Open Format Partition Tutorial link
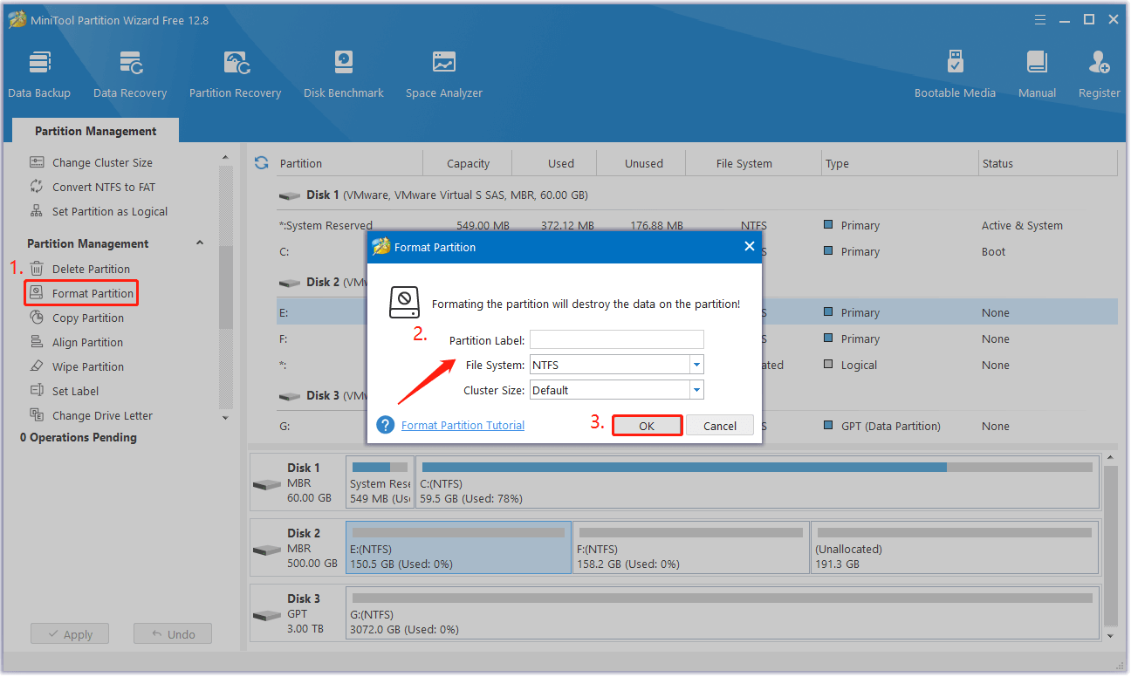The image size is (1131, 677). (x=463, y=425)
